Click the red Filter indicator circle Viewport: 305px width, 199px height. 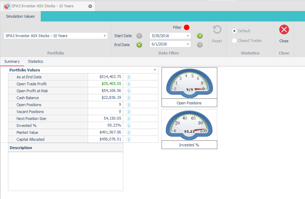[187, 27]
